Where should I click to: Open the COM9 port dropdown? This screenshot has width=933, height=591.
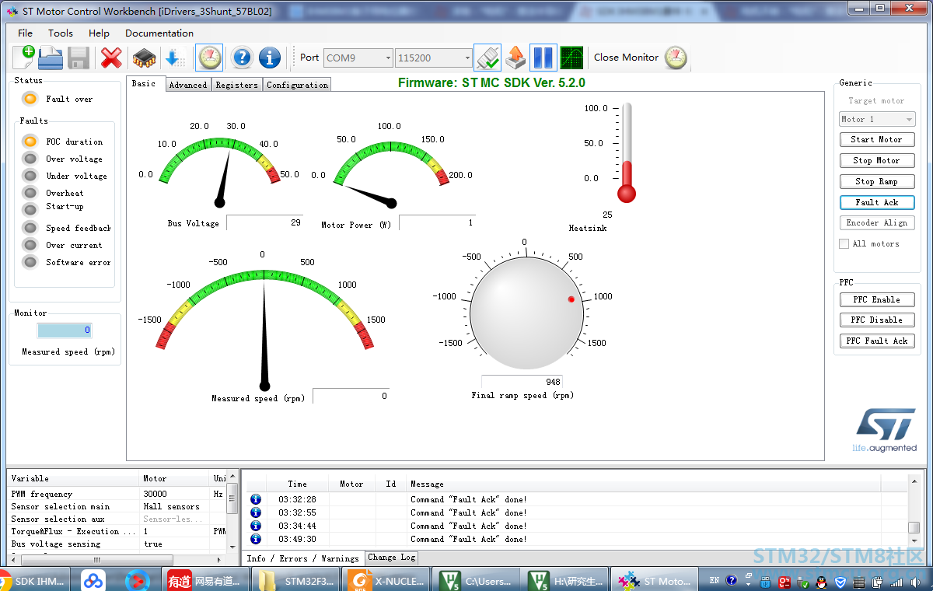pyautogui.click(x=358, y=58)
